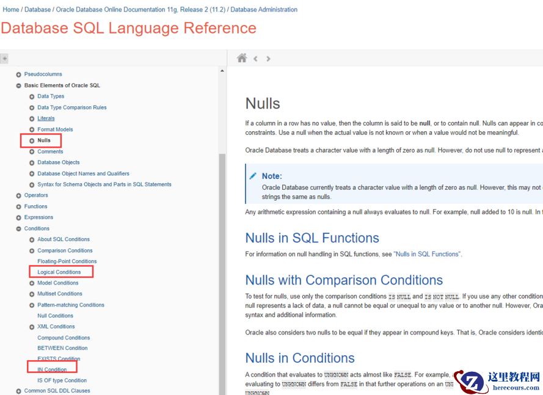Screen dimensions: 543x395
Task: Click Nulls in Conditions heading
Action: click(300, 358)
